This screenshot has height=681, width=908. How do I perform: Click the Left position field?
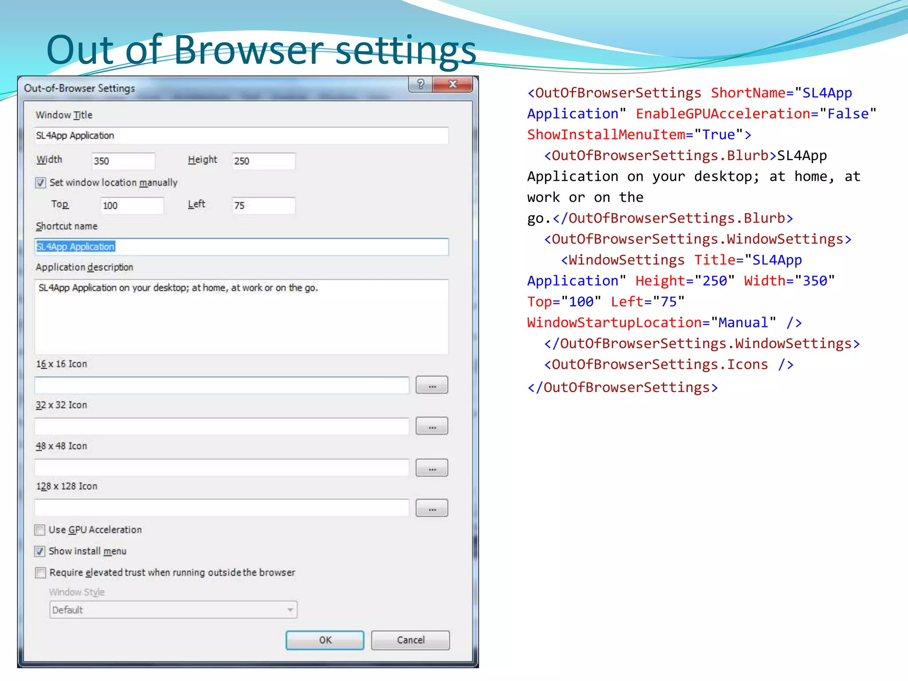(x=263, y=206)
